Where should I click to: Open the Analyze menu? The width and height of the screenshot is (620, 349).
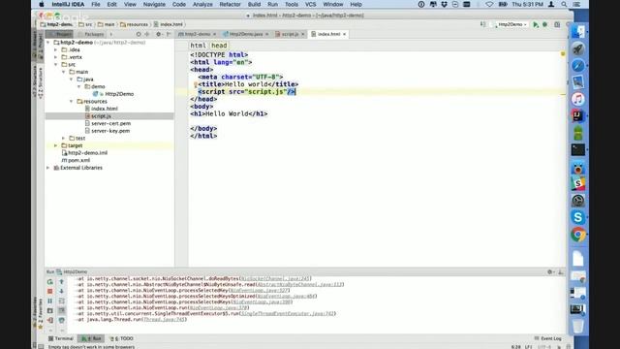coord(202,4)
